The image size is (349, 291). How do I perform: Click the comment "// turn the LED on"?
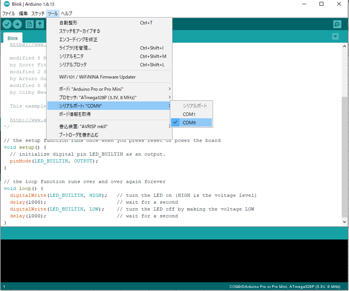coord(144,195)
